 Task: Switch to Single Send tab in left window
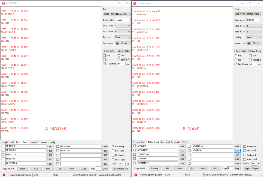coord(8,142)
